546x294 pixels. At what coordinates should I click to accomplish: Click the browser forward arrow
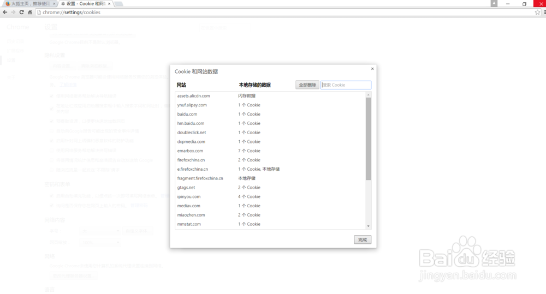point(13,12)
